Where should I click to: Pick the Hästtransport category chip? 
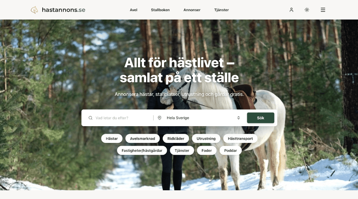[x=240, y=138]
